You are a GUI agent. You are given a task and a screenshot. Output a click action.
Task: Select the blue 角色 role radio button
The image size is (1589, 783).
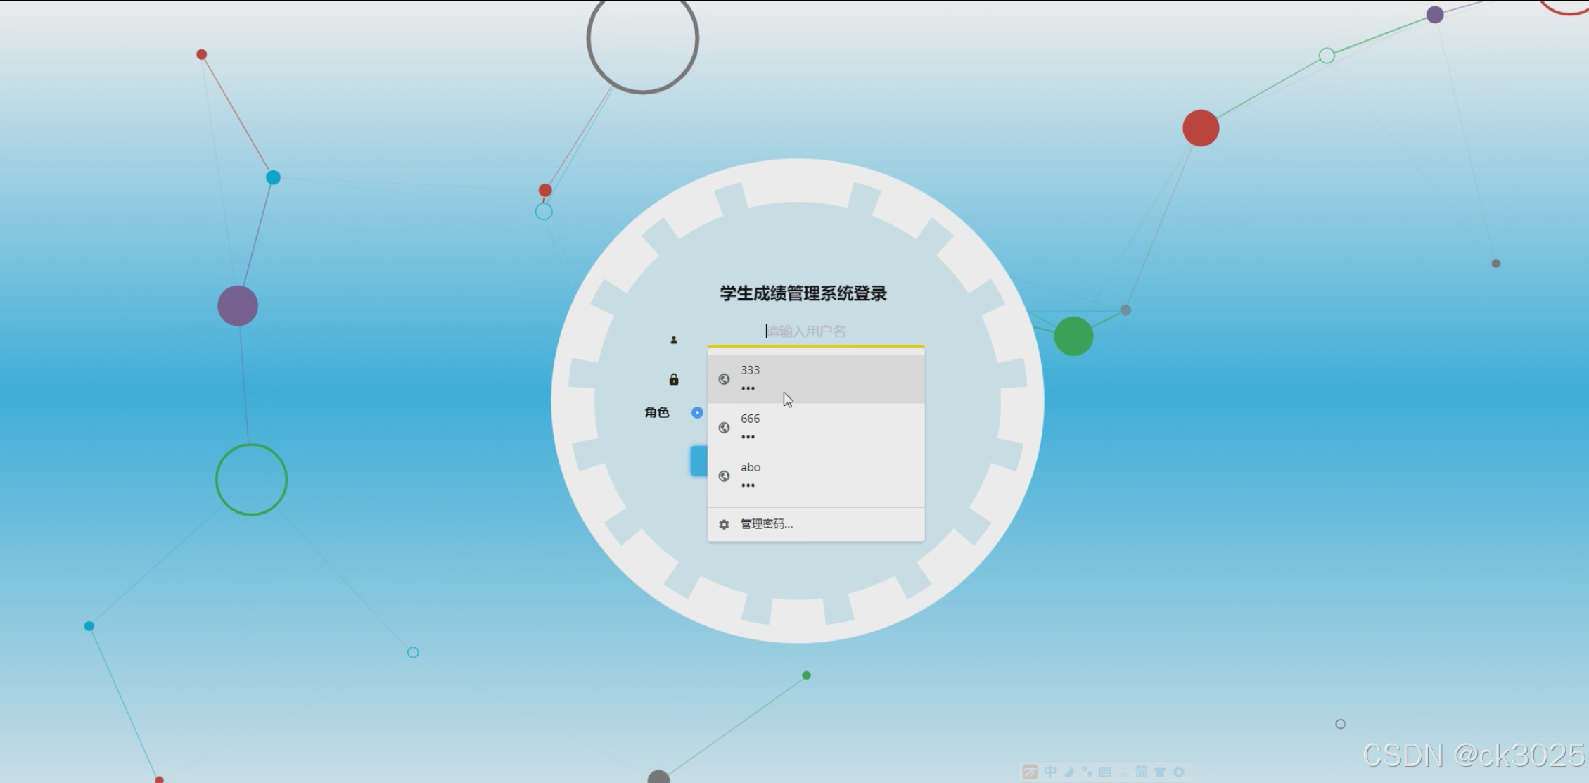[x=697, y=412]
